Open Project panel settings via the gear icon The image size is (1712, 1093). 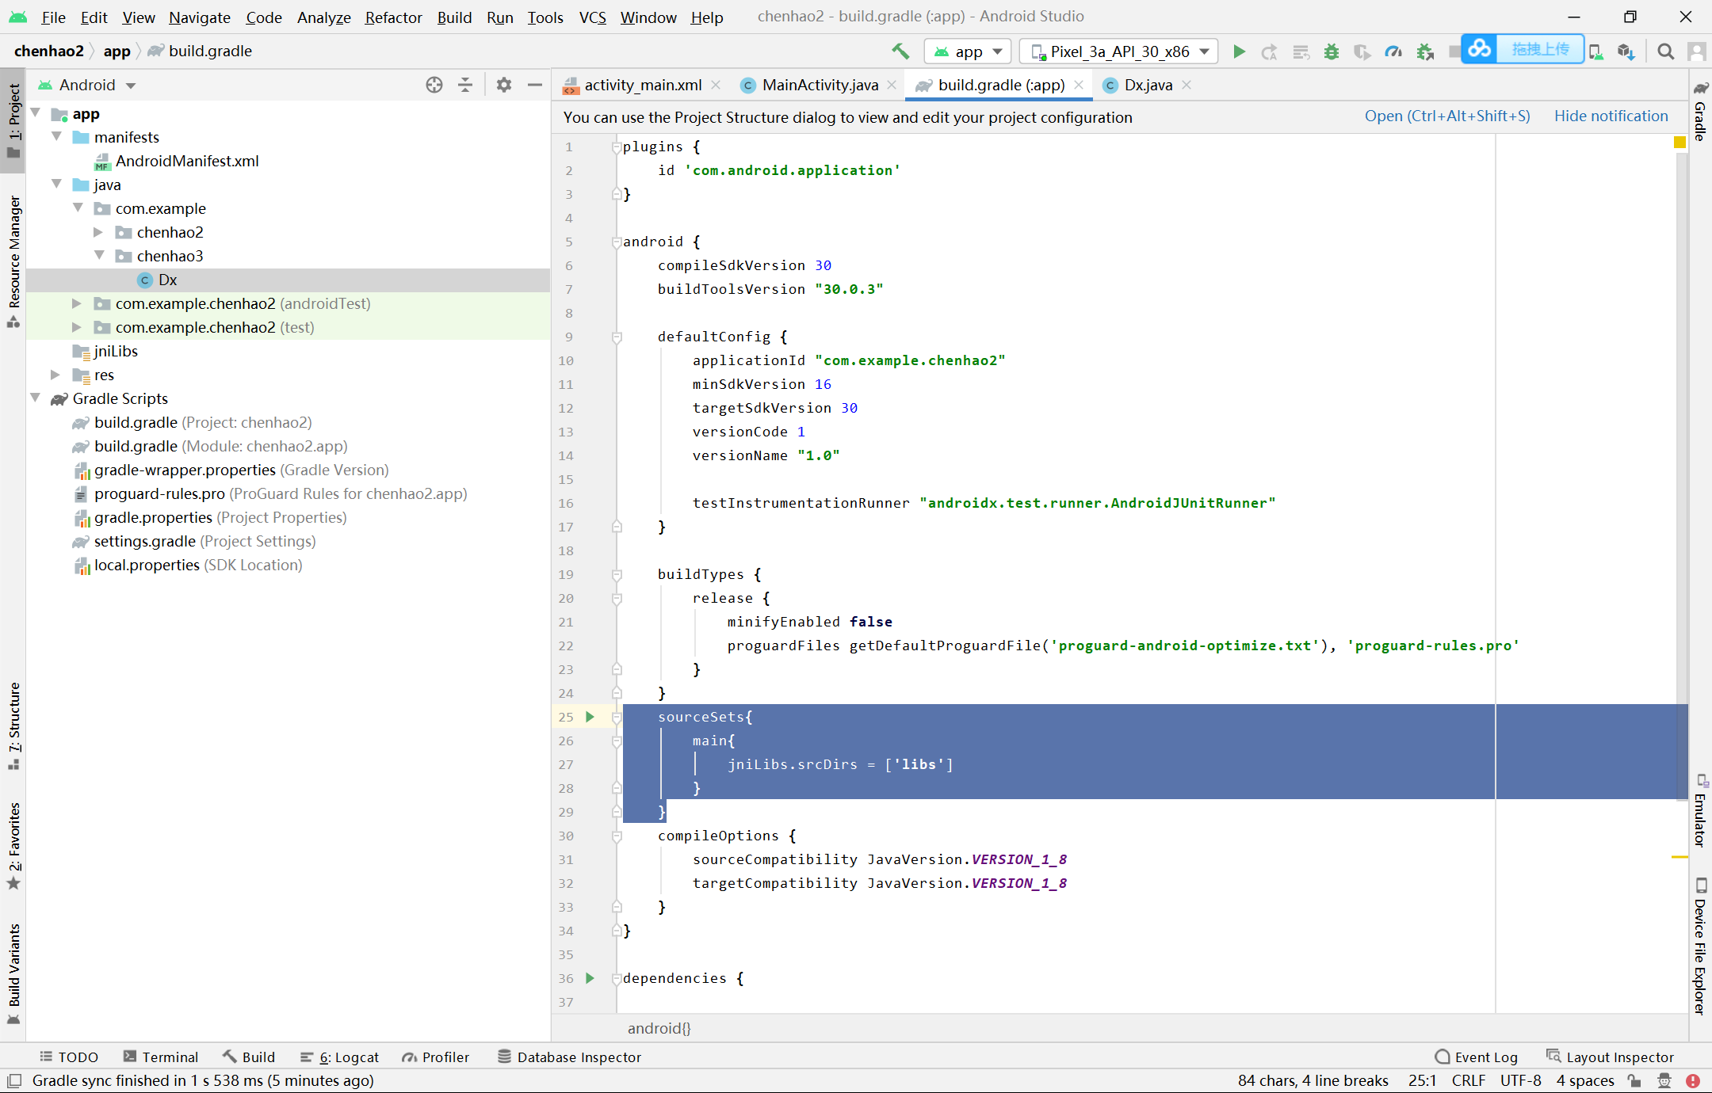pos(503,85)
